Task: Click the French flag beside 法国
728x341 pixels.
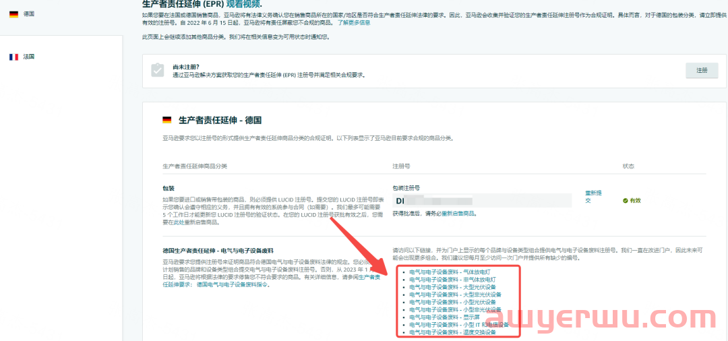Action: 14,57
